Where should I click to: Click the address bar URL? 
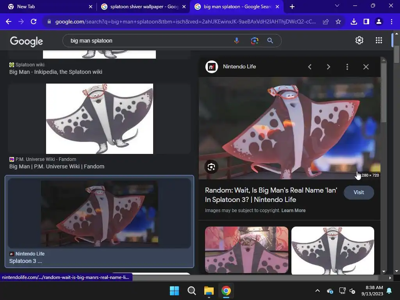pos(185,22)
